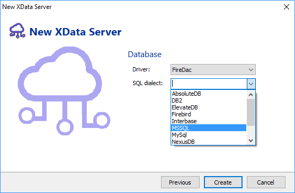This screenshot has height=193, width=295.
Task: Choose NexusDB in the dropdown list
Action: tap(209, 142)
